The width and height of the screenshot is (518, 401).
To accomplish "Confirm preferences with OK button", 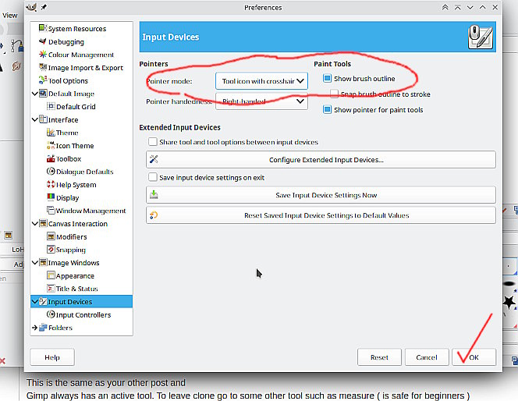I will [x=474, y=357].
